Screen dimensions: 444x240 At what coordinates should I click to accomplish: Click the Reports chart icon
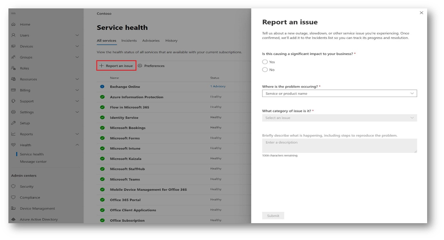13,134
